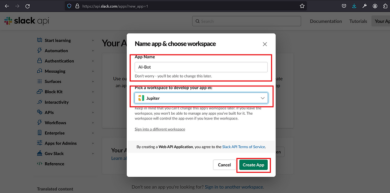This screenshot has width=390, height=193.
Task: Click the browser reload icon
Action: (x=28, y=6)
